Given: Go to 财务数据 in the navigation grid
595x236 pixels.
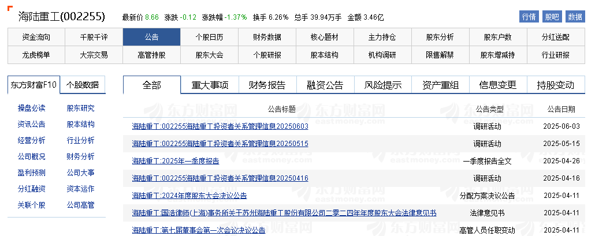Looking at the screenshot, I should pos(267,37).
